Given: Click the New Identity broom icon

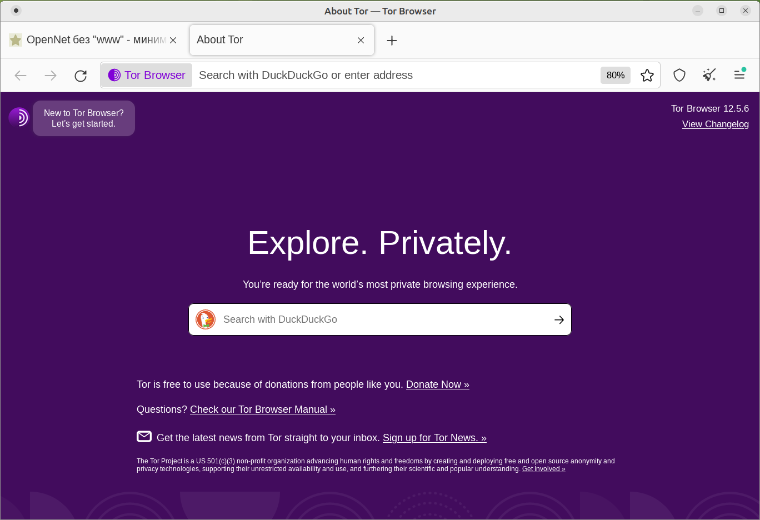Looking at the screenshot, I should (x=709, y=75).
